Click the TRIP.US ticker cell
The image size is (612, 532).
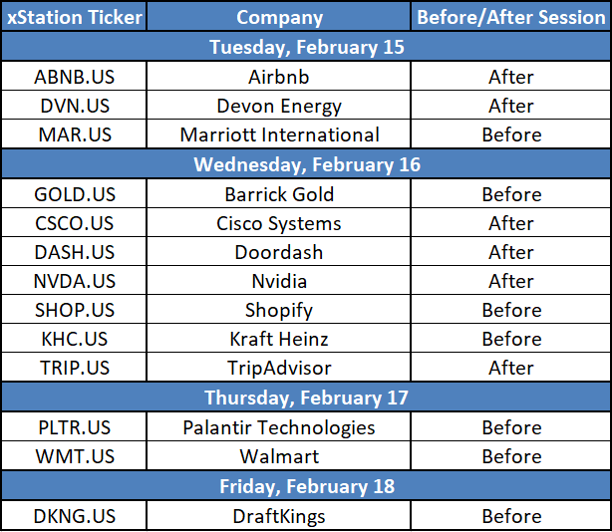tap(74, 367)
